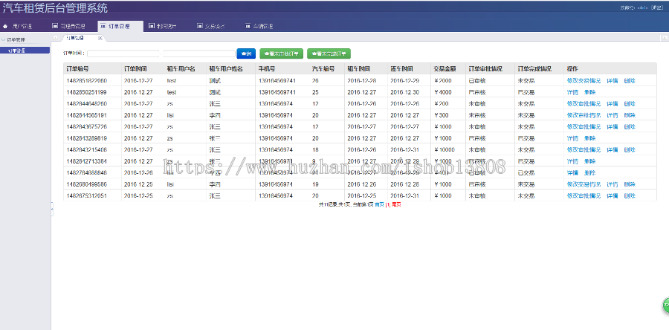Click the home icon beside 用户管理

(5, 26)
